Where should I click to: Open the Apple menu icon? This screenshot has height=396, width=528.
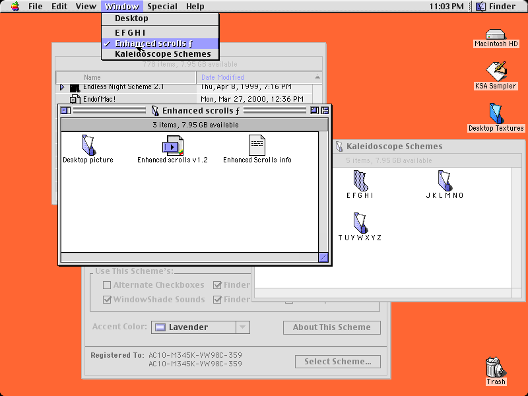[x=15, y=6]
